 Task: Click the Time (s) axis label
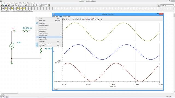pyautogui.click(x=113, y=87)
